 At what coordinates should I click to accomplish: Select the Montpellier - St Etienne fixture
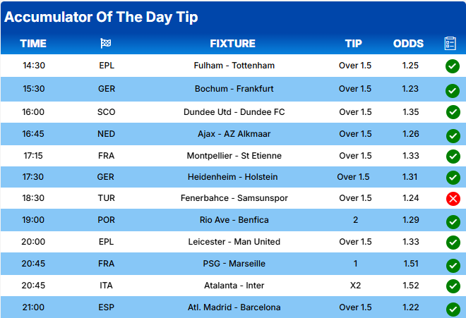[x=234, y=155]
